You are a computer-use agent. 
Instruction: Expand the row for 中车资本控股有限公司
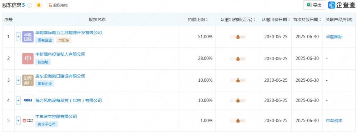tap(19, 121)
